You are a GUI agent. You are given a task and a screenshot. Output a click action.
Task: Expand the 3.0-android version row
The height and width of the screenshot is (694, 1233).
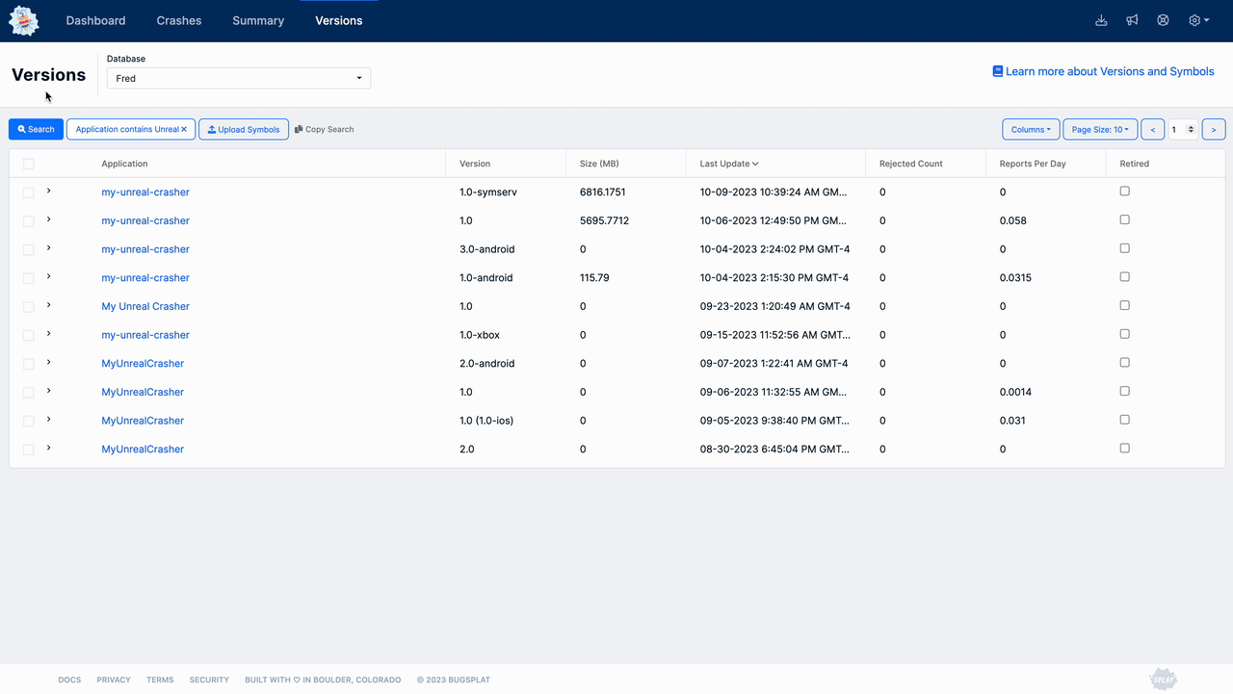pos(49,248)
